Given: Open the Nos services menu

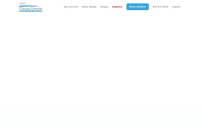Looking at the screenshot, I should (71, 7).
